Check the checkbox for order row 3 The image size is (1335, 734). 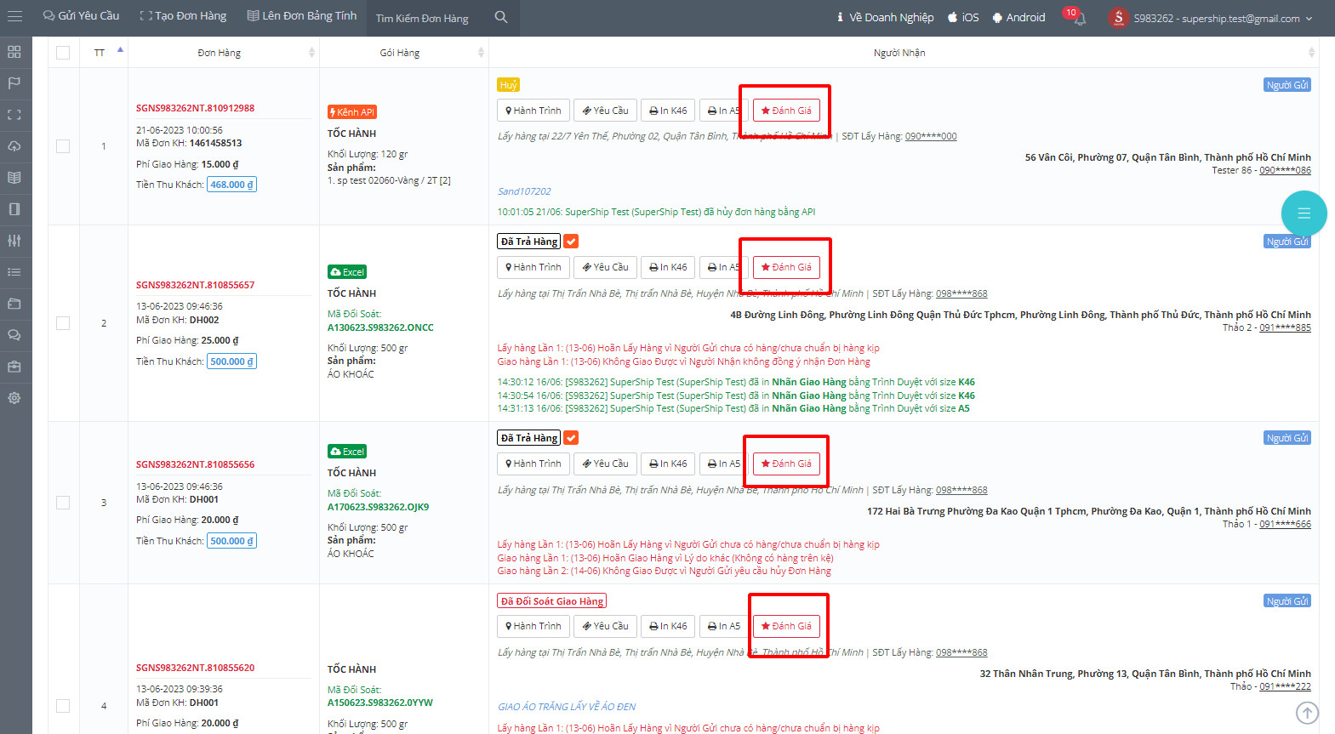pos(63,503)
